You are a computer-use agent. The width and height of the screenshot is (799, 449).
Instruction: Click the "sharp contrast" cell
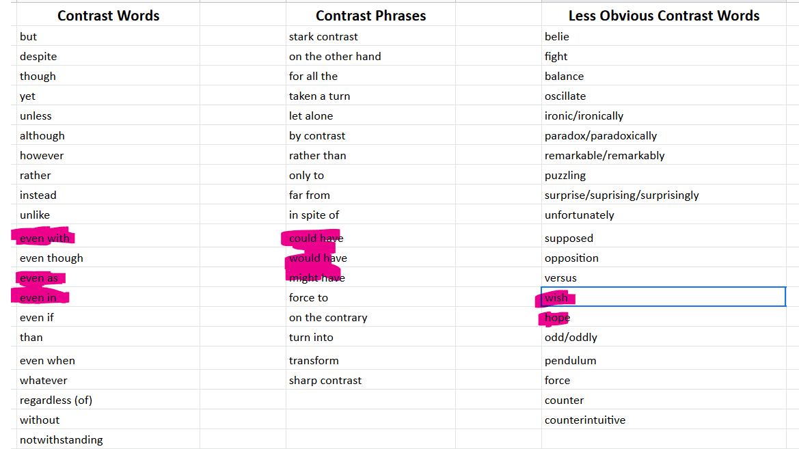325,381
